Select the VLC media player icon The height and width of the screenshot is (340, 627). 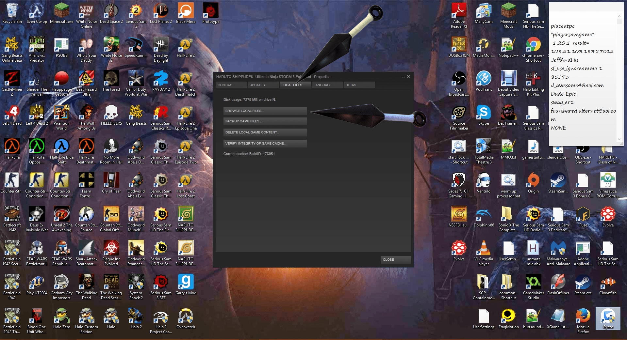point(484,253)
